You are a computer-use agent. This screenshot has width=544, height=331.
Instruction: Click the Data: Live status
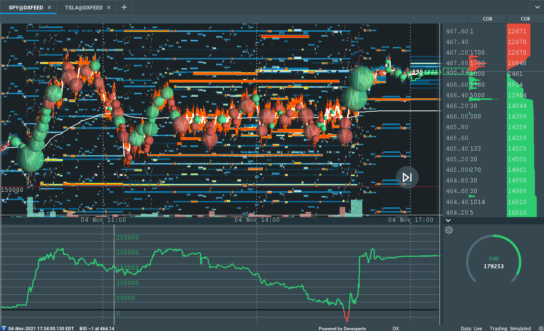[x=471, y=329]
